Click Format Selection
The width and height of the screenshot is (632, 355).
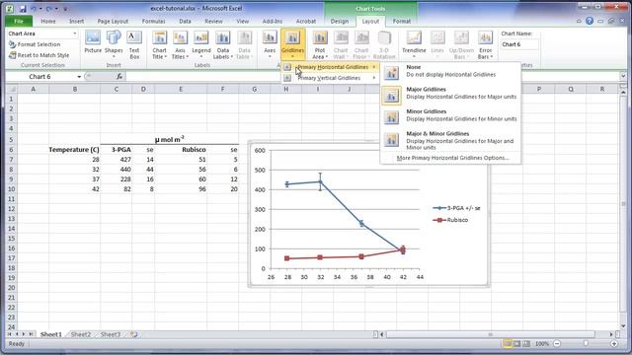pyautogui.click(x=35, y=44)
